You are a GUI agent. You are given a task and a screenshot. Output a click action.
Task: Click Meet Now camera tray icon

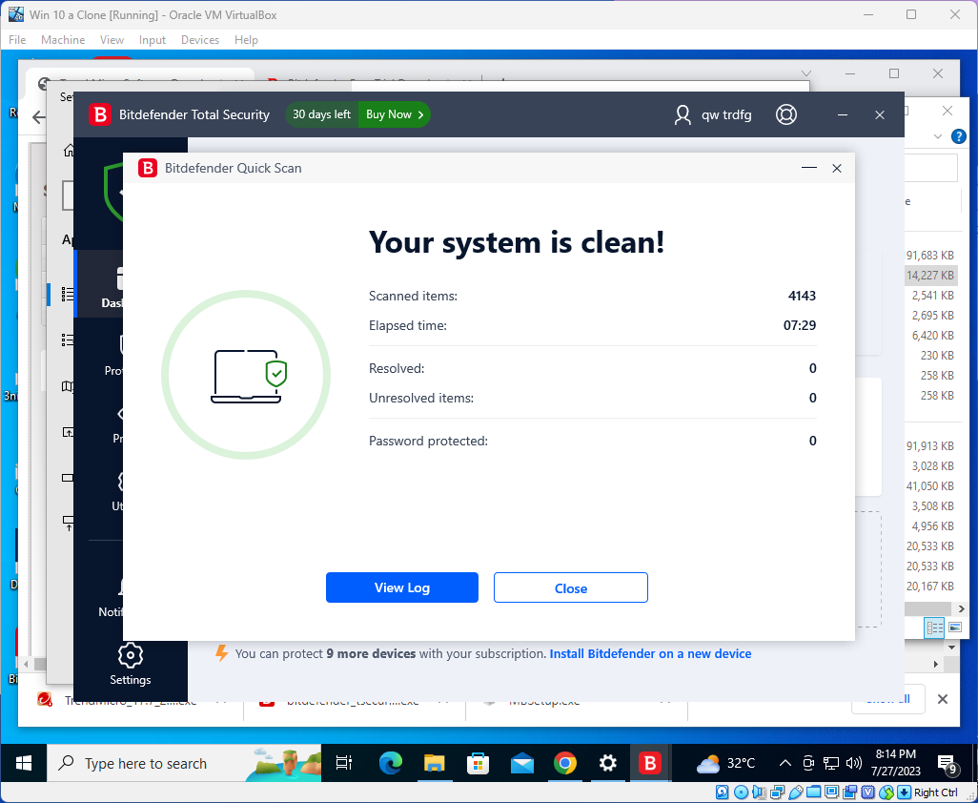[x=808, y=763]
